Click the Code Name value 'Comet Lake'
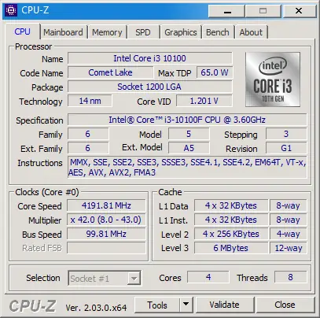 click(x=110, y=72)
